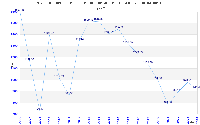Select the 800 y-axis tick label

click(x=15, y=103)
